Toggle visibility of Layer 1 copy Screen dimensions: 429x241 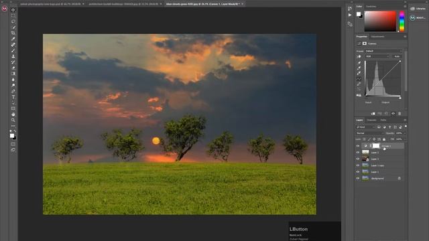coord(357,165)
